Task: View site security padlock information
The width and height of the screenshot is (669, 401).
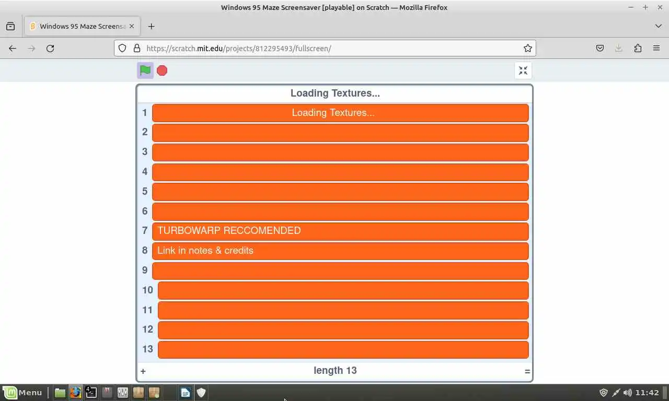Action: point(137,48)
